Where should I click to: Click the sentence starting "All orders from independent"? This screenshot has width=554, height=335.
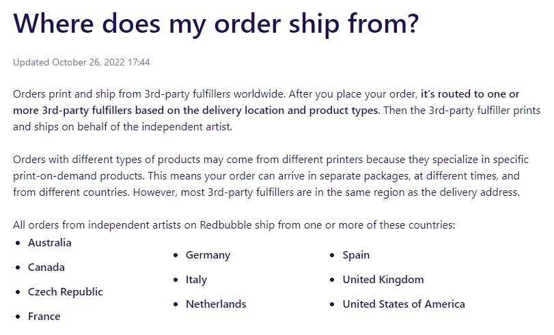coord(234,224)
